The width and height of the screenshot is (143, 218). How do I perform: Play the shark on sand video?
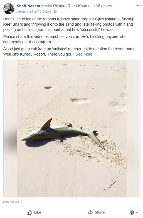71,128
